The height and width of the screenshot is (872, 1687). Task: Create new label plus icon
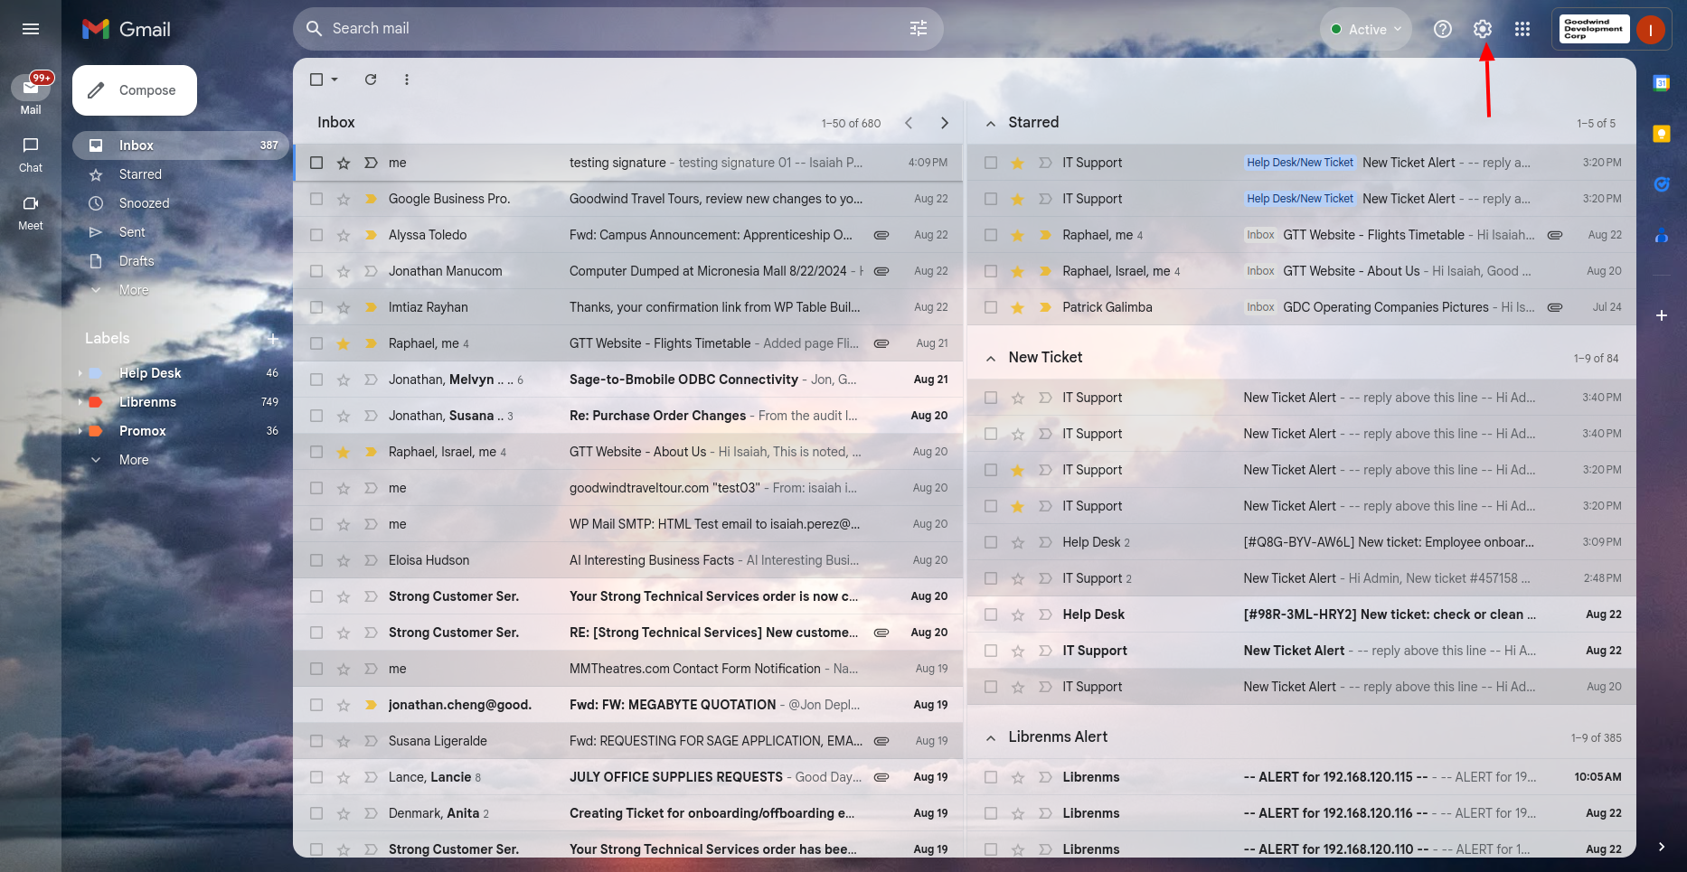click(273, 339)
